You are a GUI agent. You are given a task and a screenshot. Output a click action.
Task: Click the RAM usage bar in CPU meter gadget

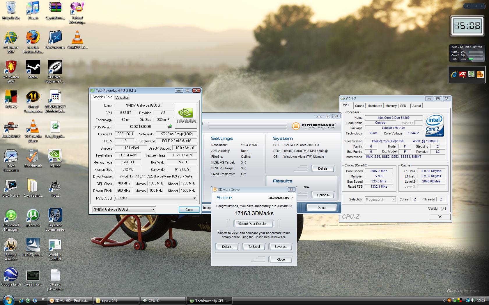click(x=476, y=59)
